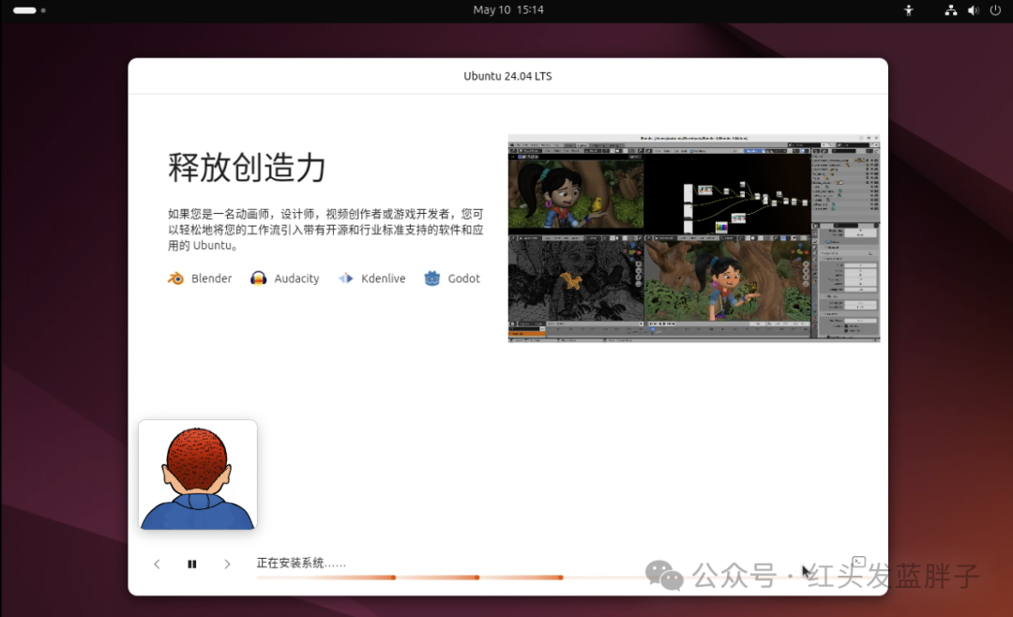The height and width of the screenshot is (617, 1013).
Task: Select the Godot icon
Action: click(431, 278)
